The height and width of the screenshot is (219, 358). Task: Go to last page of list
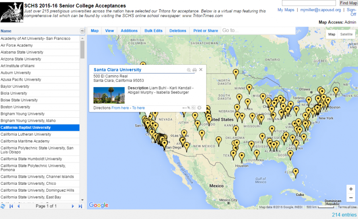point(80,206)
